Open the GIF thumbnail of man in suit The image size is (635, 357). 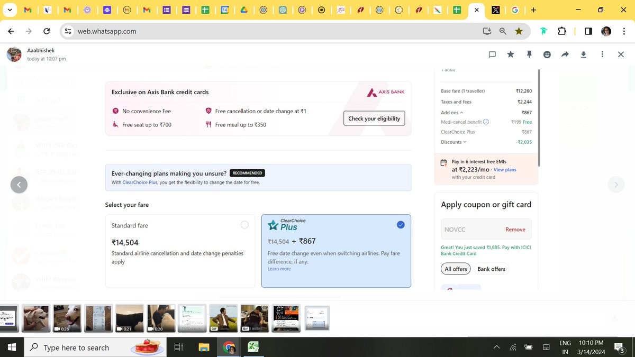(223, 318)
